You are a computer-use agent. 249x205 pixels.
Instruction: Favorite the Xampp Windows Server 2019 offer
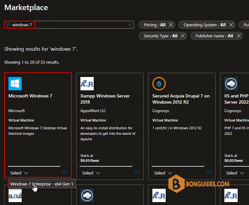click(x=137, y=172)
